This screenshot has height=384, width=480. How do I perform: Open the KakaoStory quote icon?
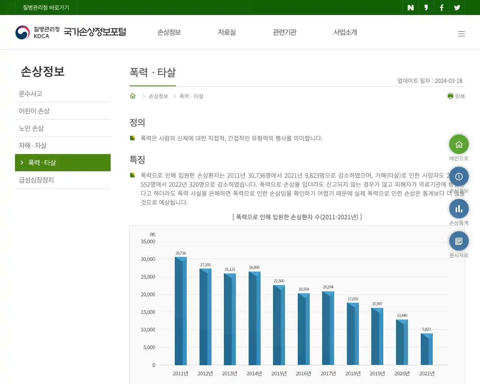click(426, 7)
